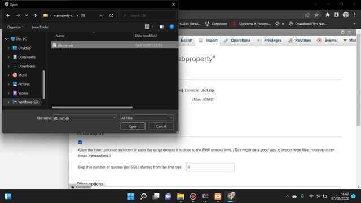The height and width of the screenshot is (203, 361).
Task: Expand the address bar path dropdown
Action: pyautogui.click(x=101, y=15)
